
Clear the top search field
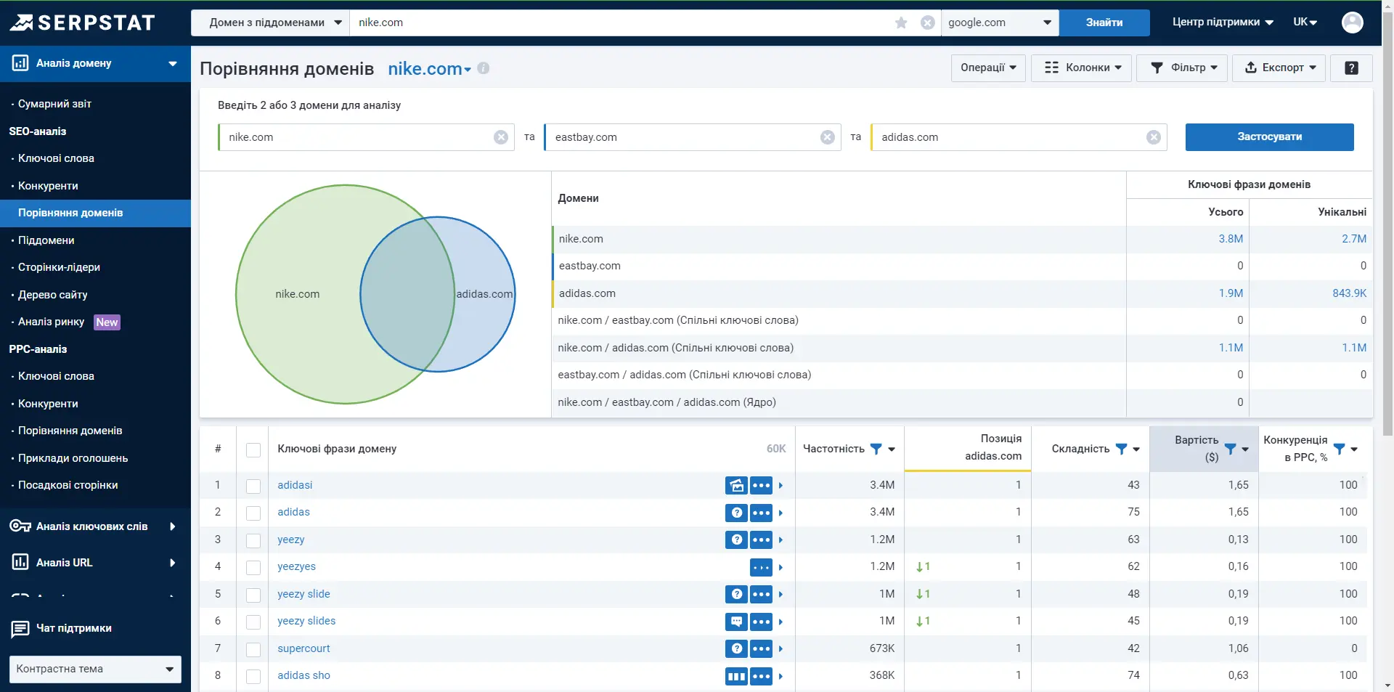(x=927, y=23)
